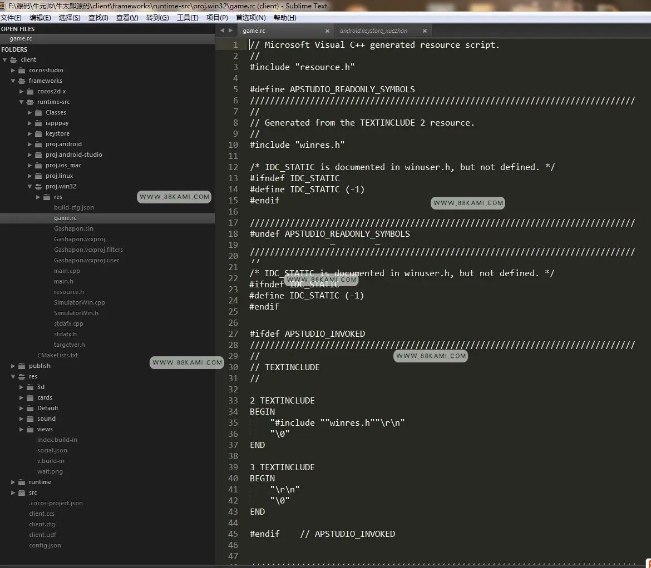The width and height of the screenshot is (651, 568).
Task: Expand the runtime folder
Action: pos(13,482)
